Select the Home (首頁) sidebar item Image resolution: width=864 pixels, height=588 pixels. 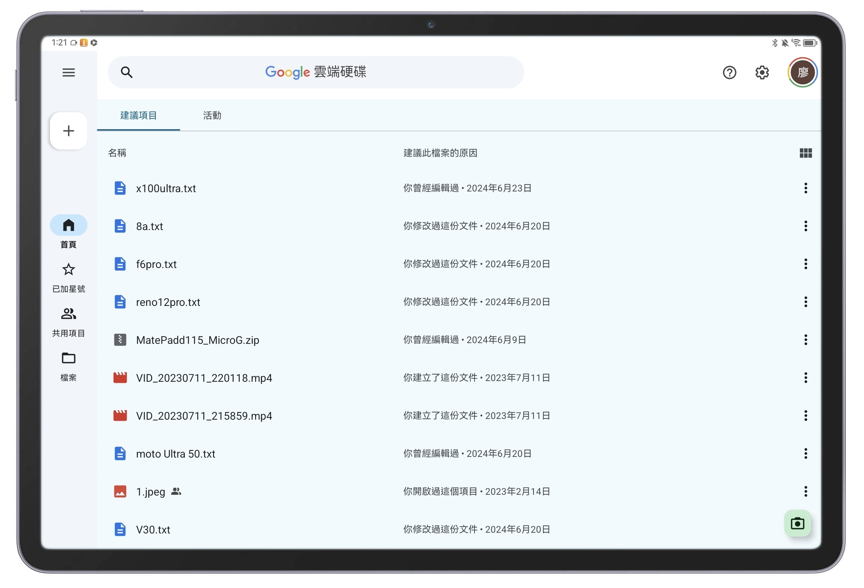coord(69,233)
